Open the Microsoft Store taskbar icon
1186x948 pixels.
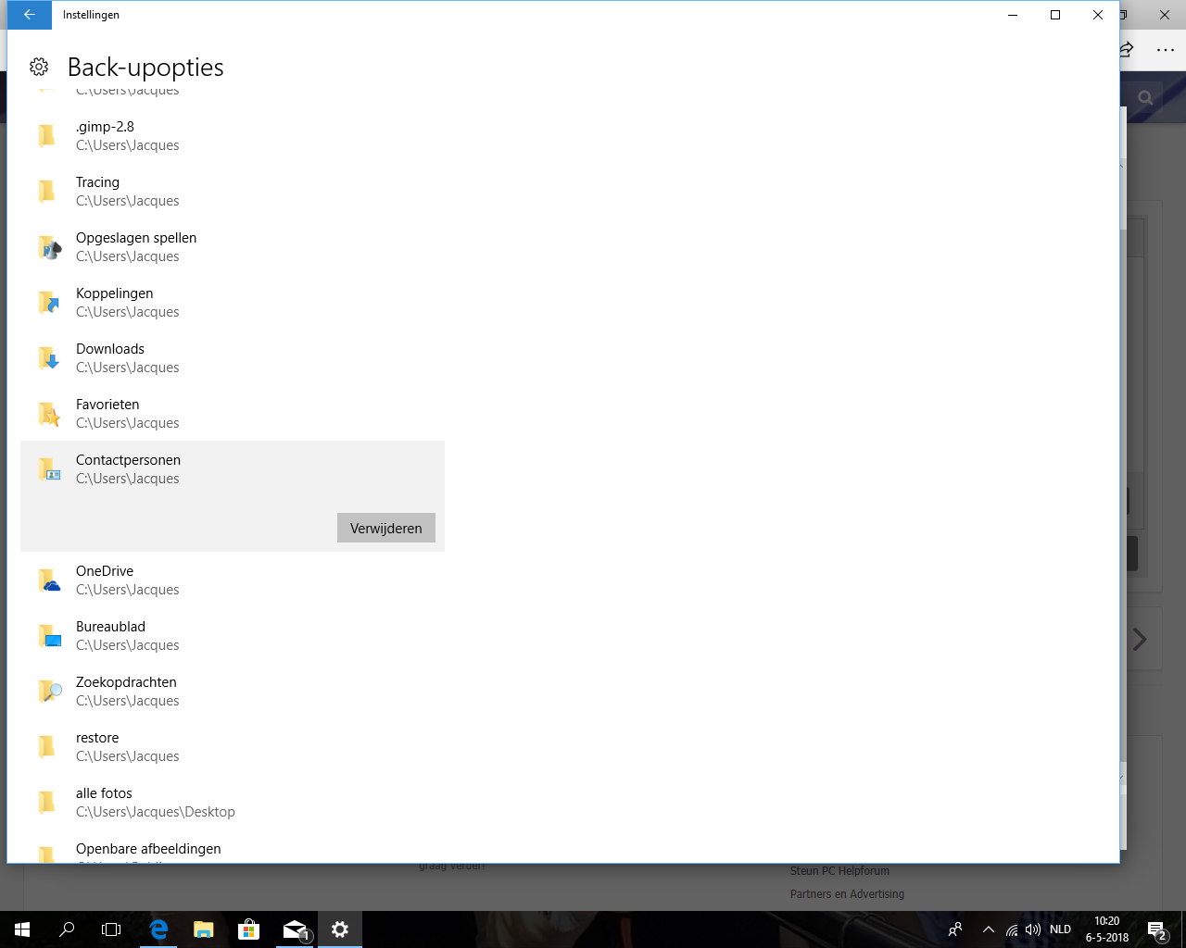click(x=248, y=929)
